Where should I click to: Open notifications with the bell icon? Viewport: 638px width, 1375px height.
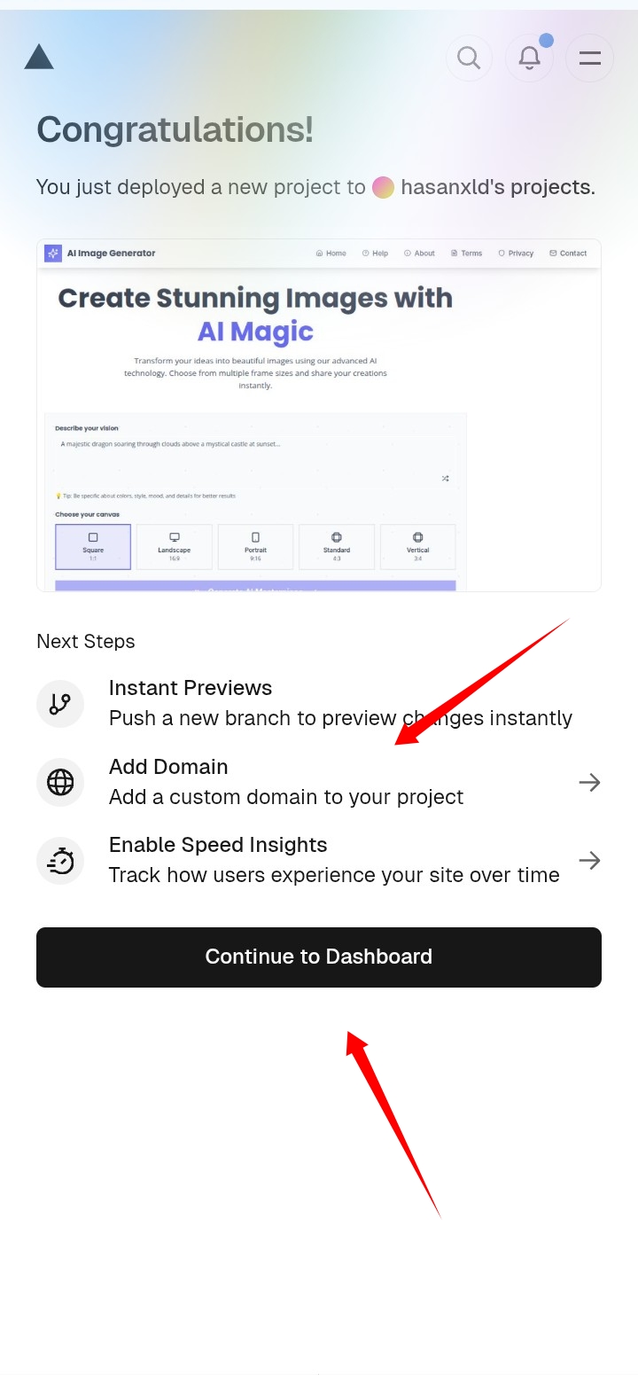click(x=529, y=59)
